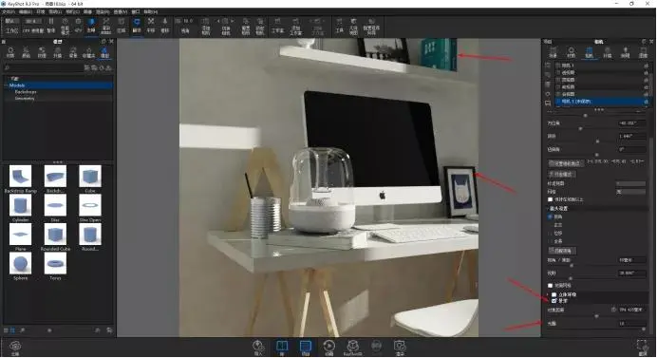This screenshot has width=657, height=358.
Task: Uncheck the Depth of Field checkbox
Action: click(x=554, y=301)
